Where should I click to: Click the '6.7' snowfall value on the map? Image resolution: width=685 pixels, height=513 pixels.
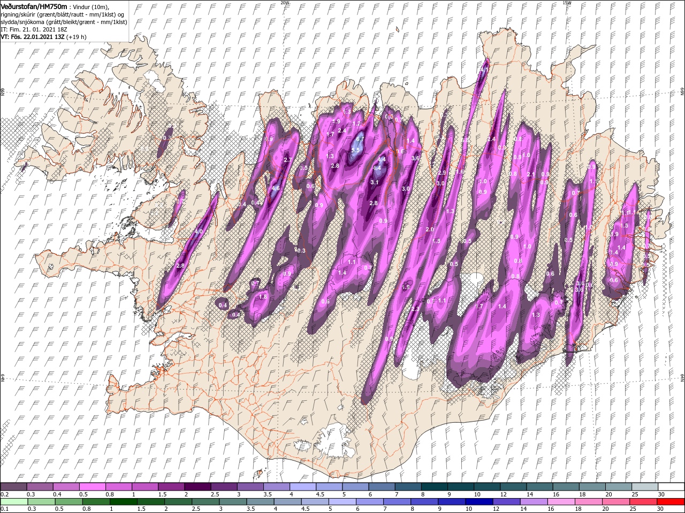pyautogui.click(x=360, y=139)
